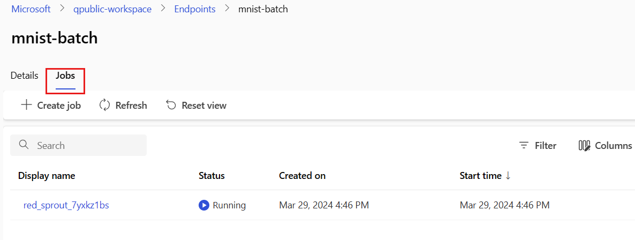The image size is (635, 240).
Task: Click the plus icon beside Create job
Action: pos(26,105)
